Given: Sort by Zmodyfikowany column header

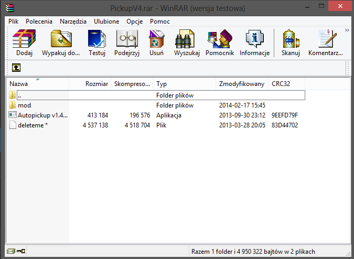Looking at the screenshot, I should coord(242,84).
